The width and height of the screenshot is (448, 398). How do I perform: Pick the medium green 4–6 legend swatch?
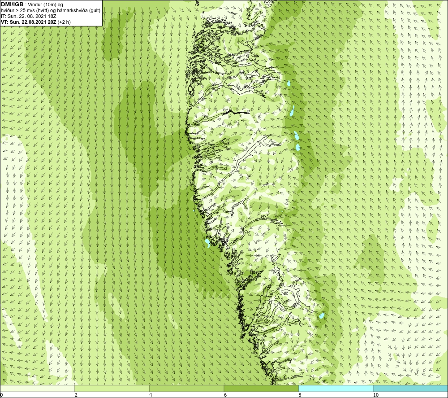coord(186,388)
